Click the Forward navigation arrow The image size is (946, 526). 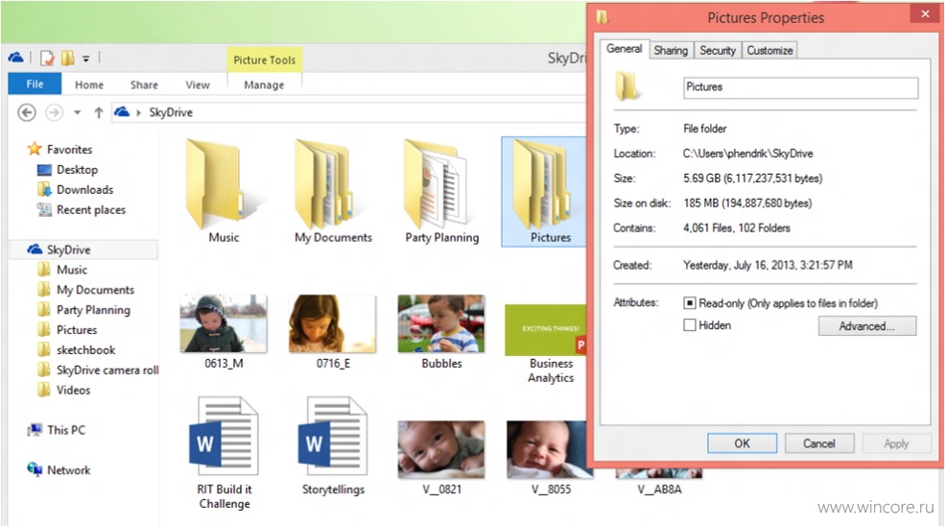pos(55,112)
